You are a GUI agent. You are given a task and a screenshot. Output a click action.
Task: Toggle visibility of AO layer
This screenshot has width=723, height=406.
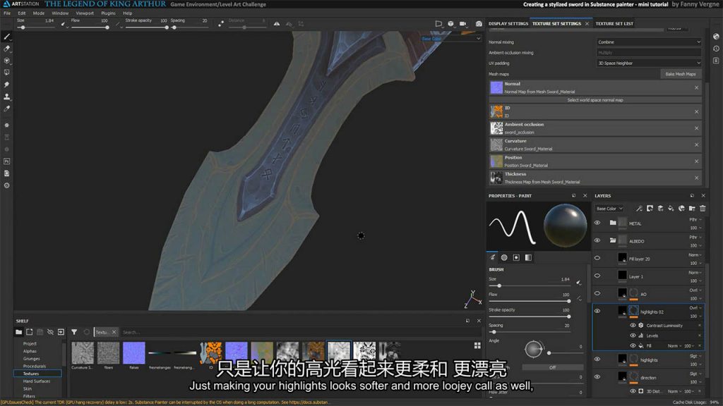tap(597, 293)
